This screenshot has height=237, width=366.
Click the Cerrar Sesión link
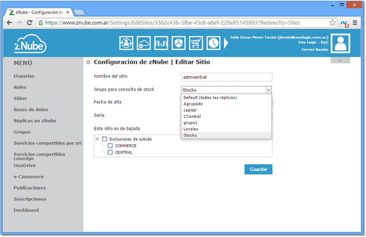315,49
